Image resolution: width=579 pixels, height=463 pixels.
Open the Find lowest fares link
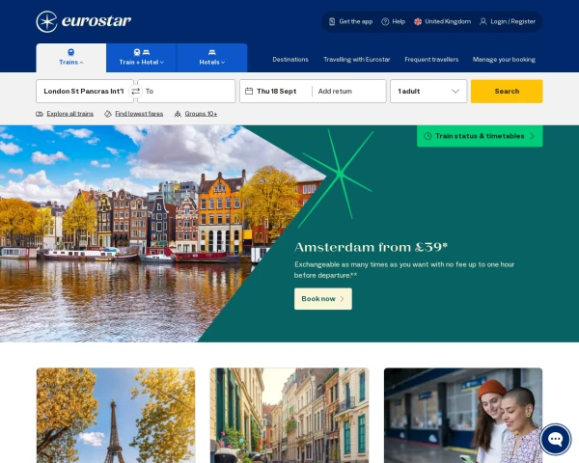tap(139, 114)
